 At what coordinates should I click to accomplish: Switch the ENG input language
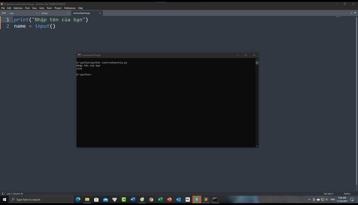point(333,199)
